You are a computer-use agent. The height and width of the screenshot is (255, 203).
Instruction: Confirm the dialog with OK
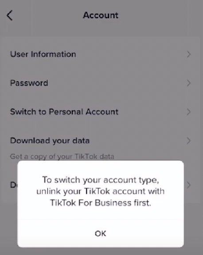pyautogui.click(x=101, y=234)
